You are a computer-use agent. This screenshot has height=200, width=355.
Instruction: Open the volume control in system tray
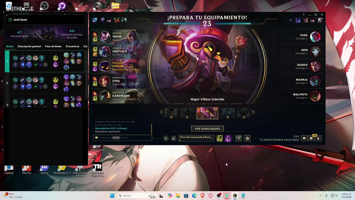336,196
